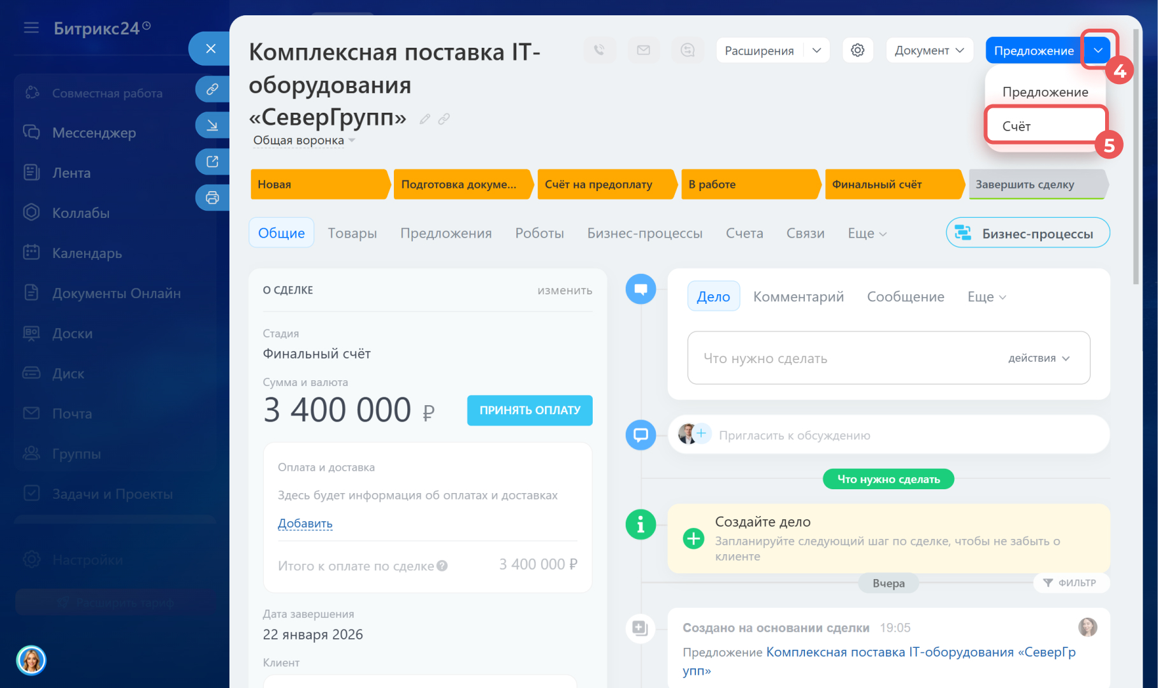Open the Документ dropdown
This screenshot has height=688, width=1158.
coord(929,50)
